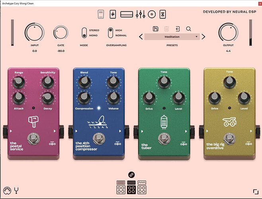262x199 pixels.
Task: Open the tuner fork icon
Action: coord(16,190)
